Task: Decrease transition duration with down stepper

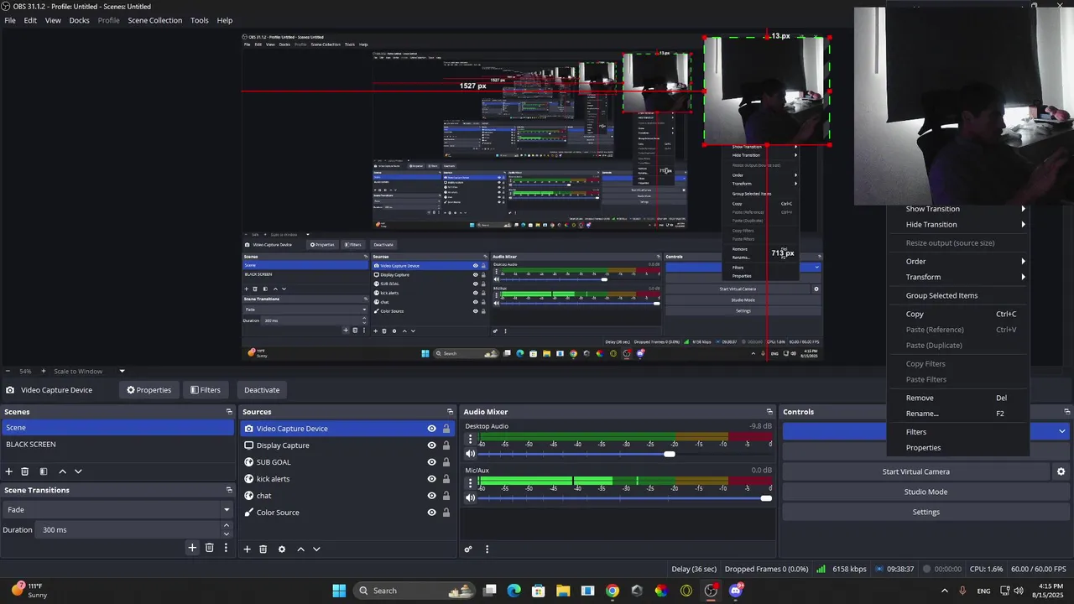Action: point(226,534)
